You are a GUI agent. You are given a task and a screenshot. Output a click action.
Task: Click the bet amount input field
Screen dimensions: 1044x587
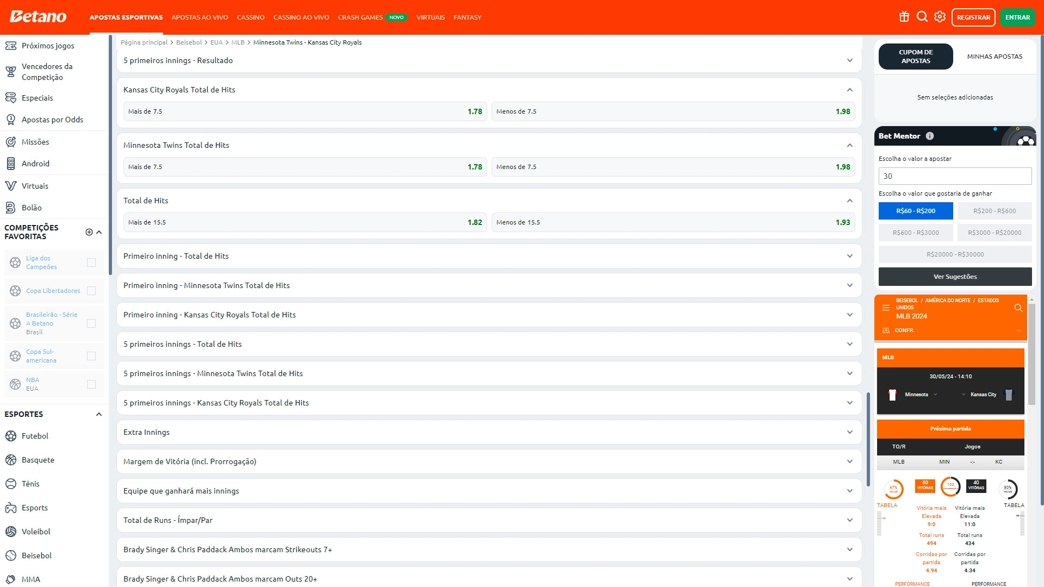coord(955,176)
